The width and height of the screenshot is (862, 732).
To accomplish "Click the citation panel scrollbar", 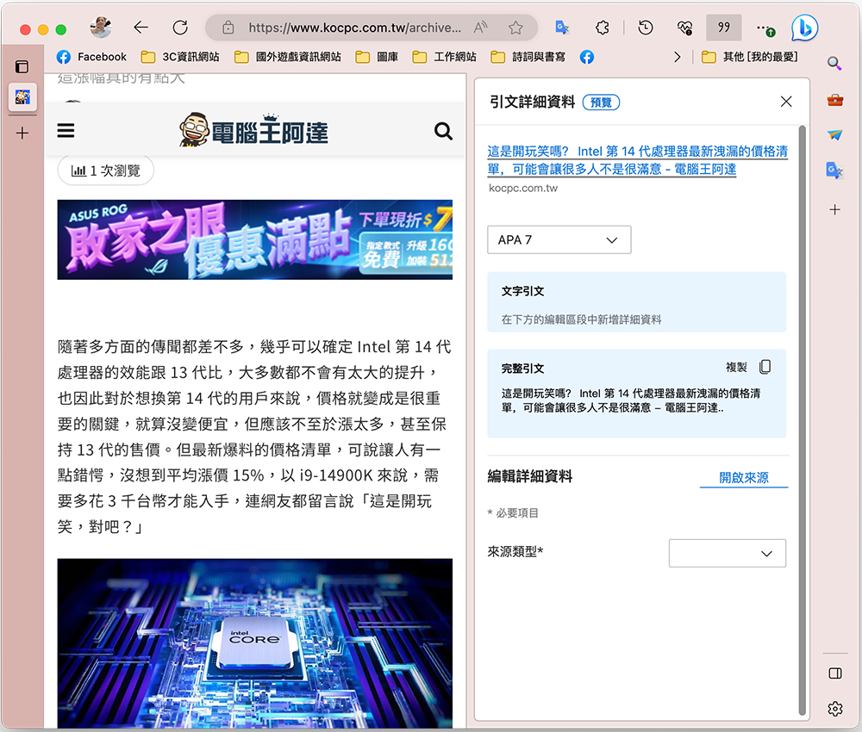I will coord(802,420).
